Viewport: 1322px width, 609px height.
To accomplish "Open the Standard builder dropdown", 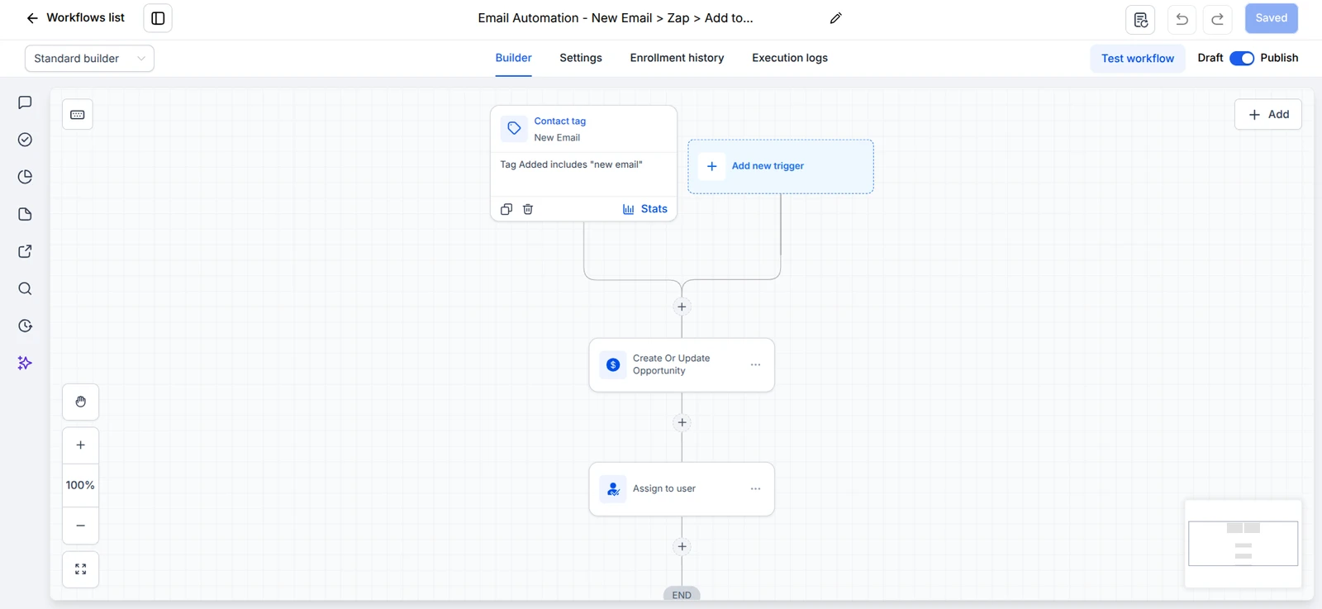I will tap(89, 59).
